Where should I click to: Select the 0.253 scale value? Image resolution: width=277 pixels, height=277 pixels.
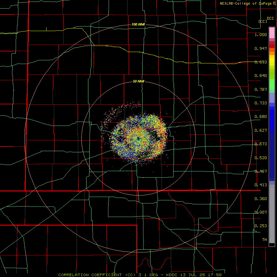(261, 226)
